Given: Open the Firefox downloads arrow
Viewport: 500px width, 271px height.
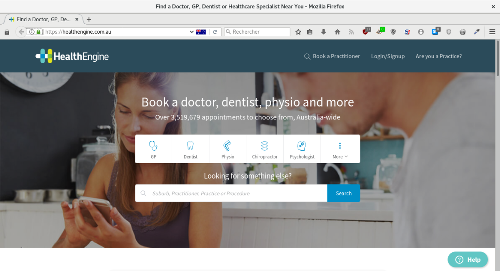Looking at the screenshot, I should coord(323,32).
